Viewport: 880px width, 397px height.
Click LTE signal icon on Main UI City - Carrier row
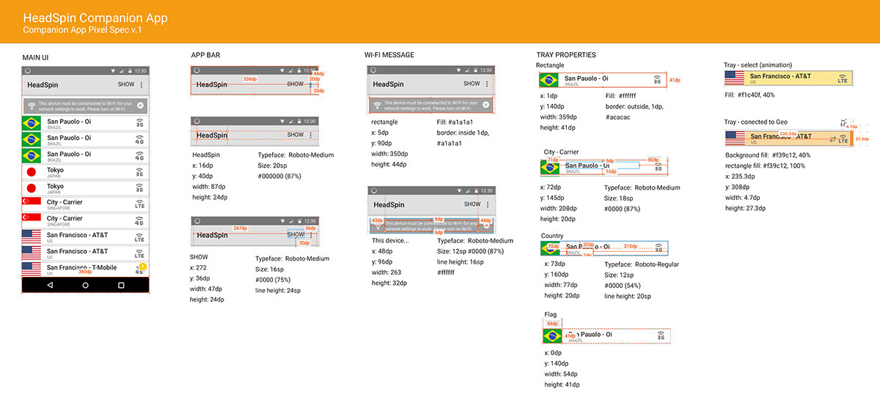tap(139, 205)
